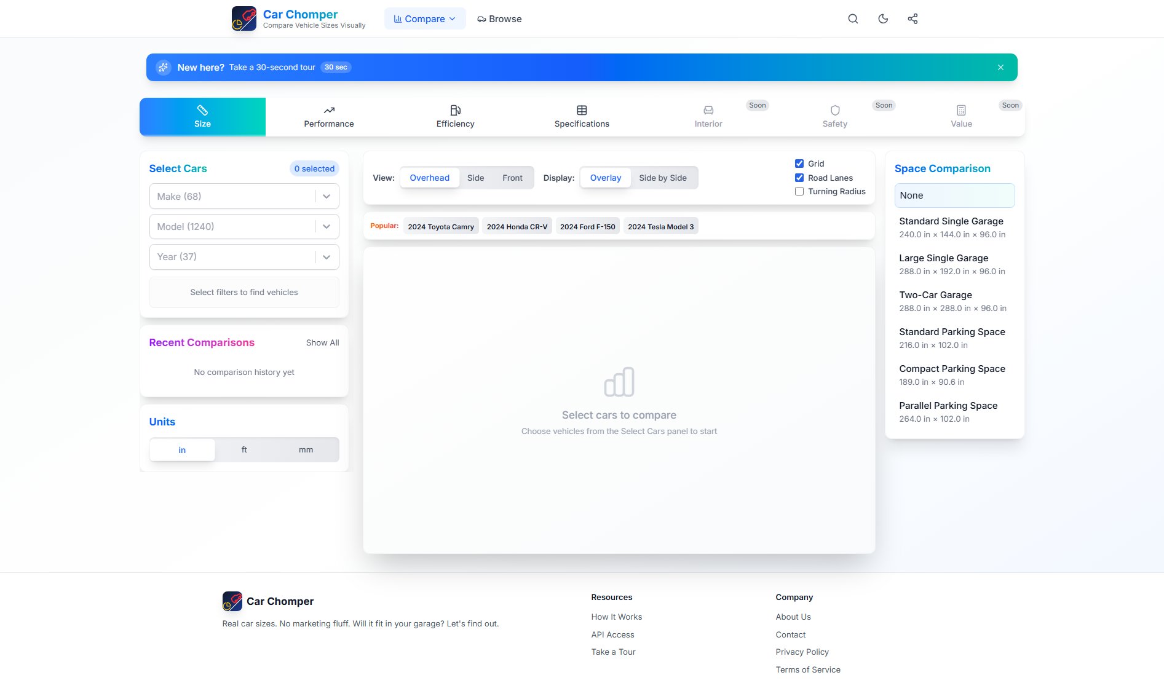Expand the Year (37) dropdown arrow
Image resolution: width=1164 pixels, height=683 pixels.
coord(327,257)
